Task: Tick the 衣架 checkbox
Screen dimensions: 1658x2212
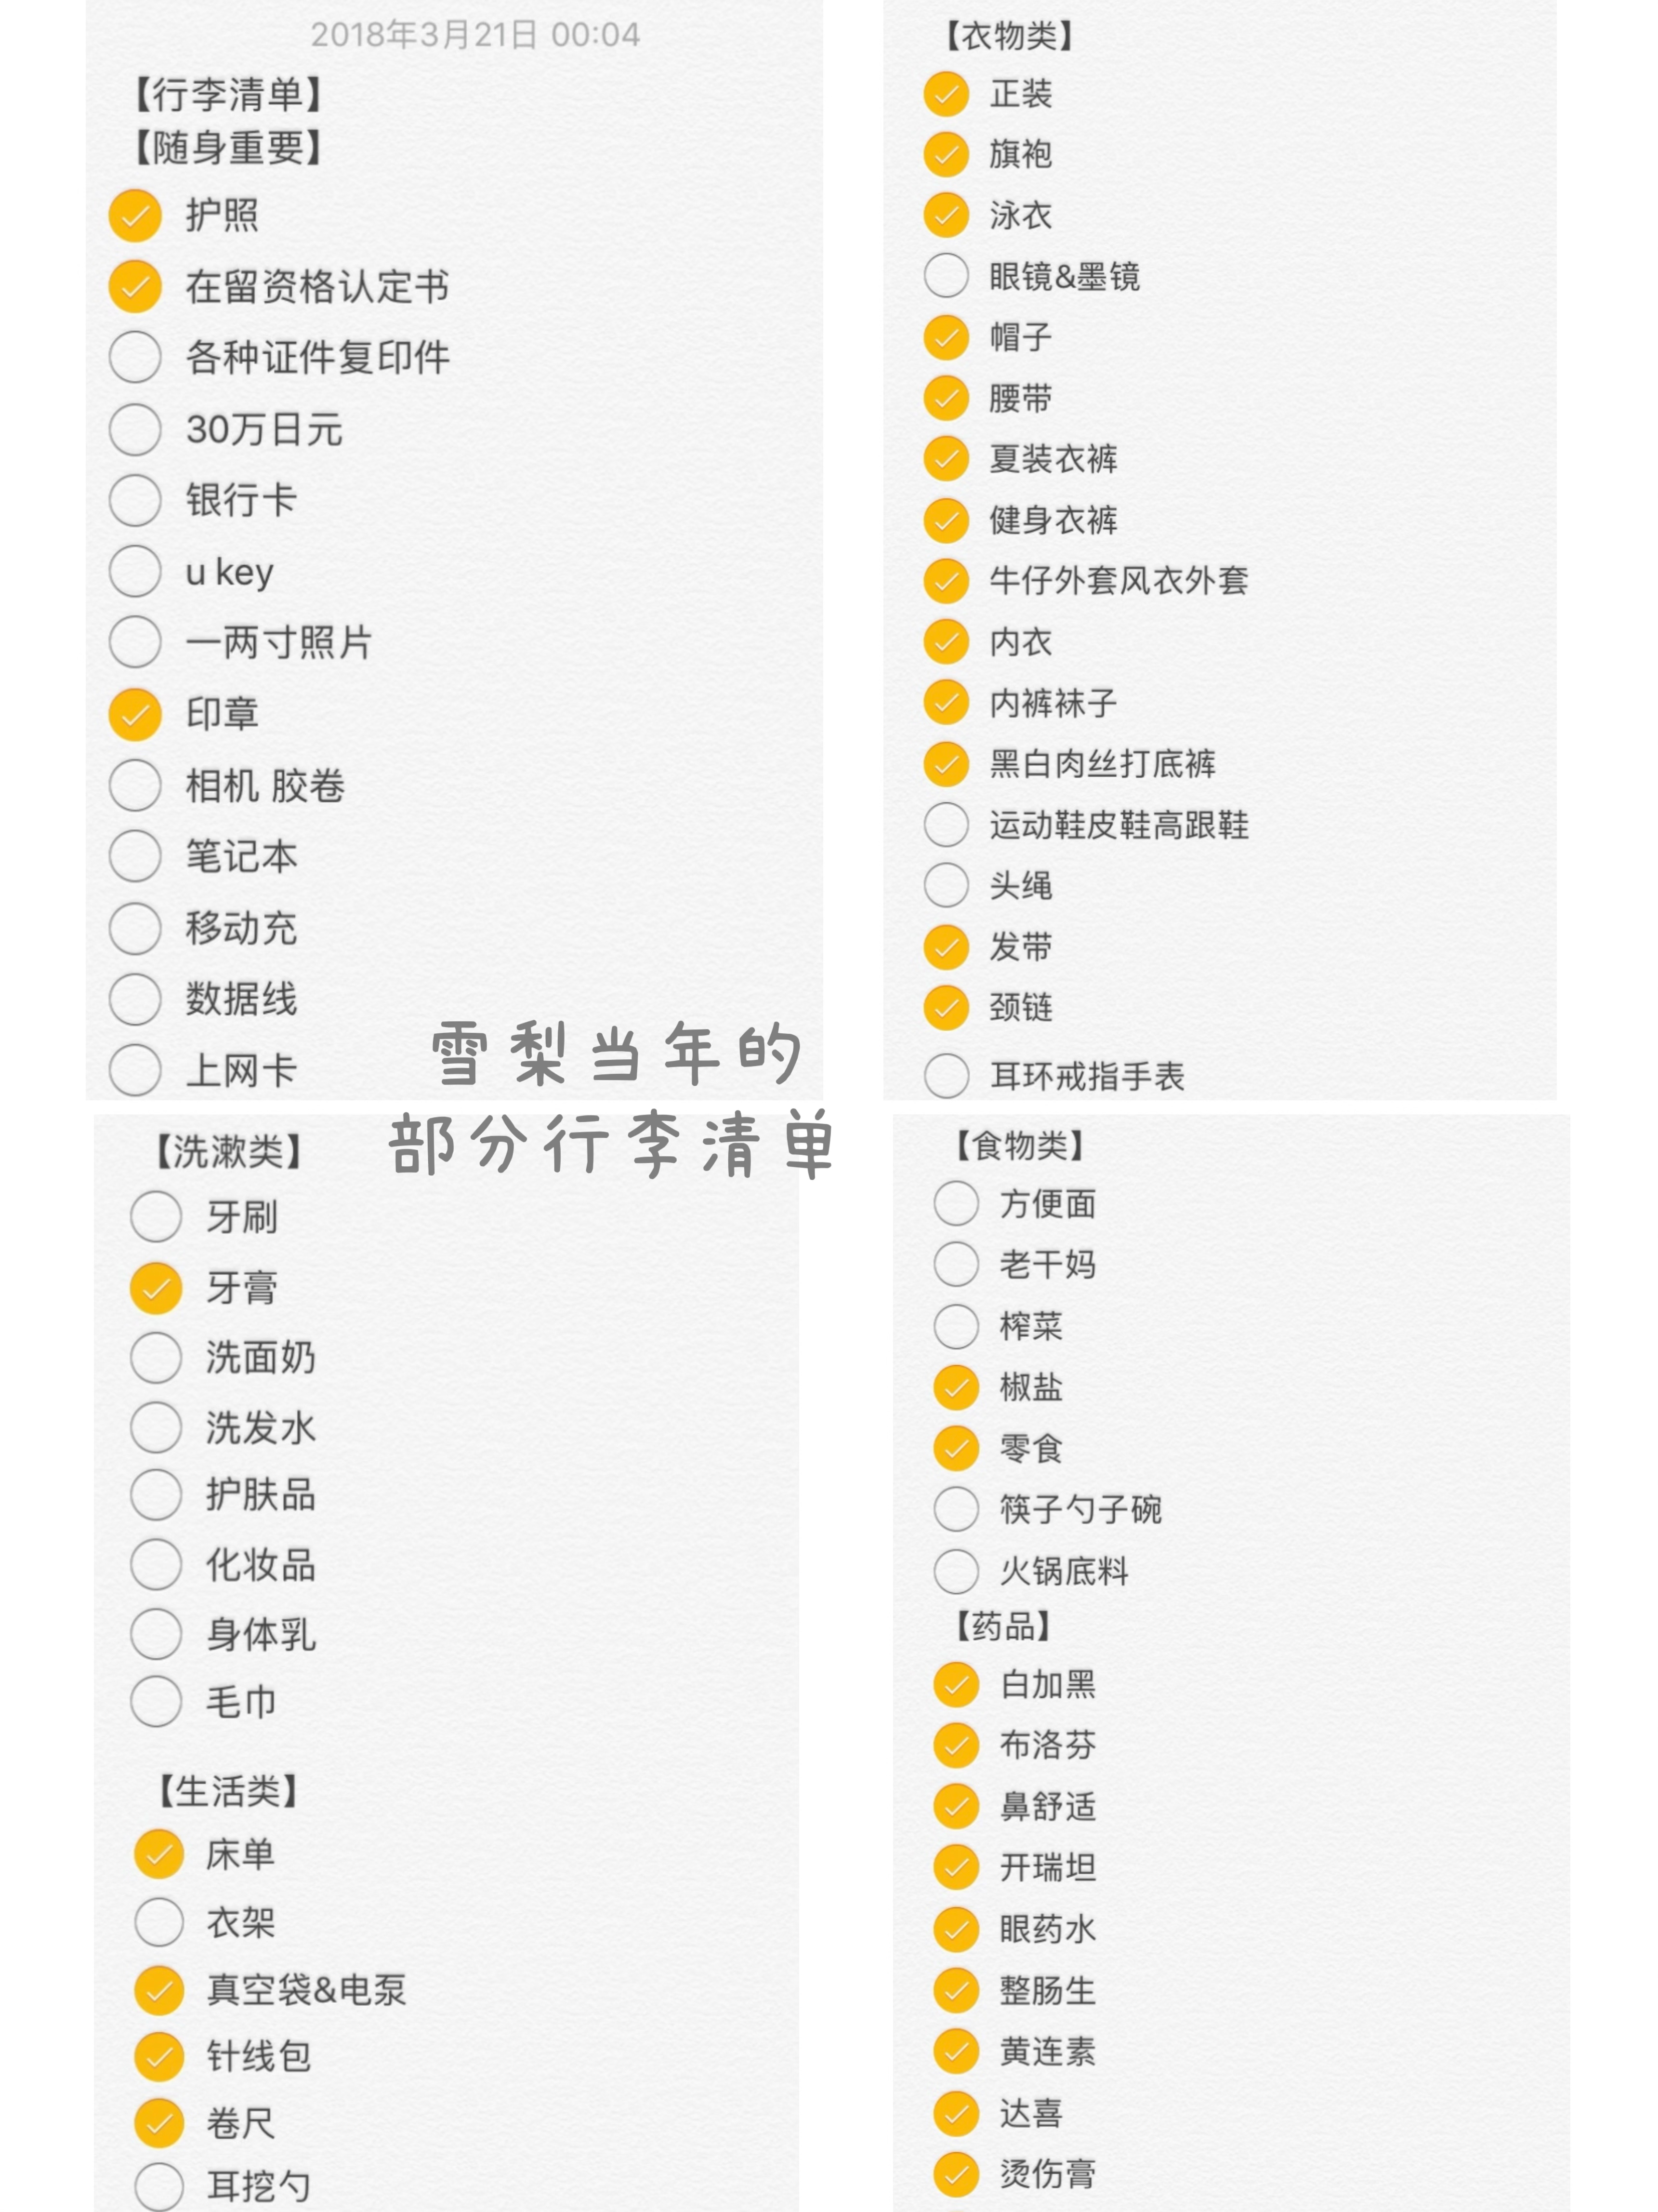Action: 158,1922
